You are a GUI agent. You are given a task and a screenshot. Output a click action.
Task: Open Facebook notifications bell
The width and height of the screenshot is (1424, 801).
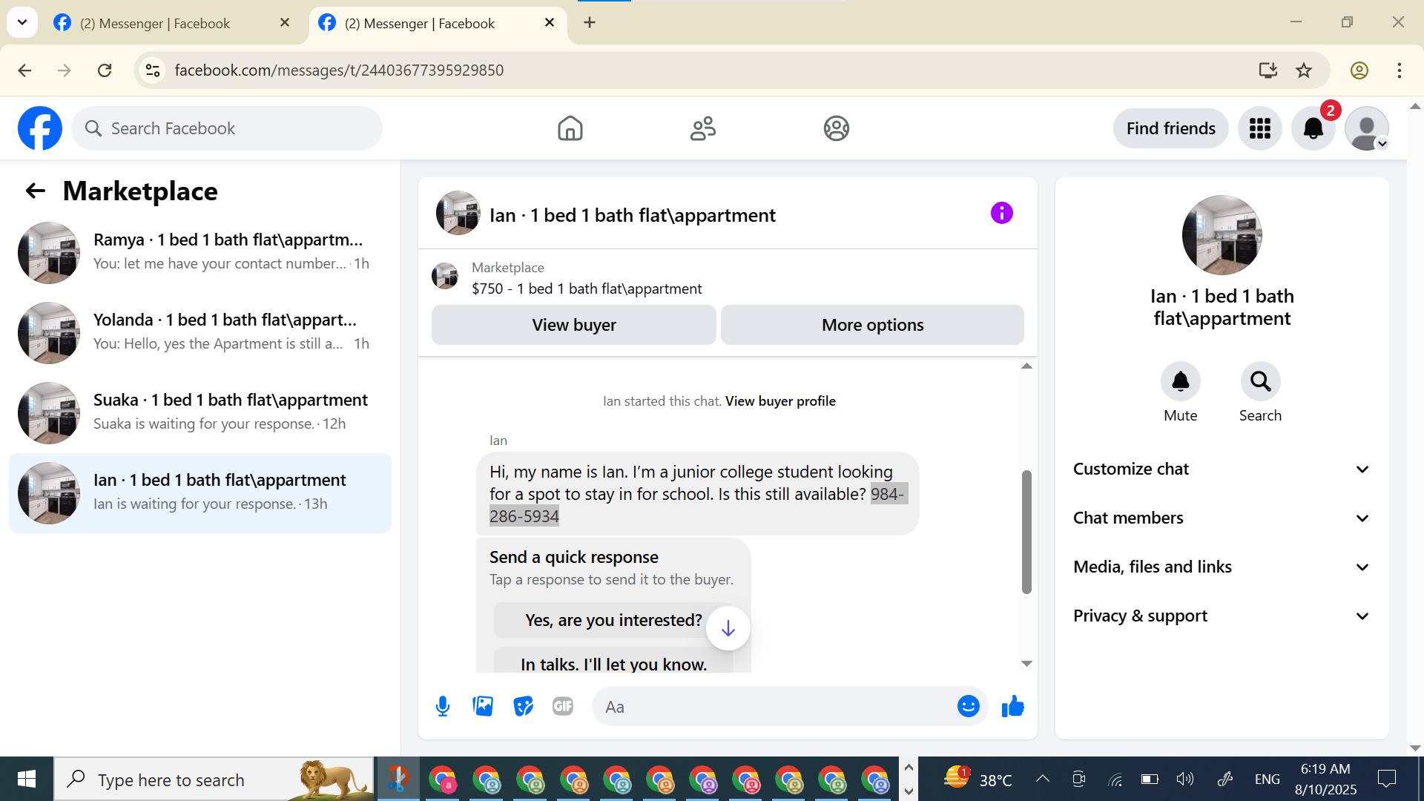coord(1313,128)
